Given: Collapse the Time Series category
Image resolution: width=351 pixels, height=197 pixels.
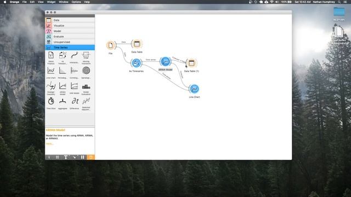Looking at the screenshot, I should pos(70,48).
